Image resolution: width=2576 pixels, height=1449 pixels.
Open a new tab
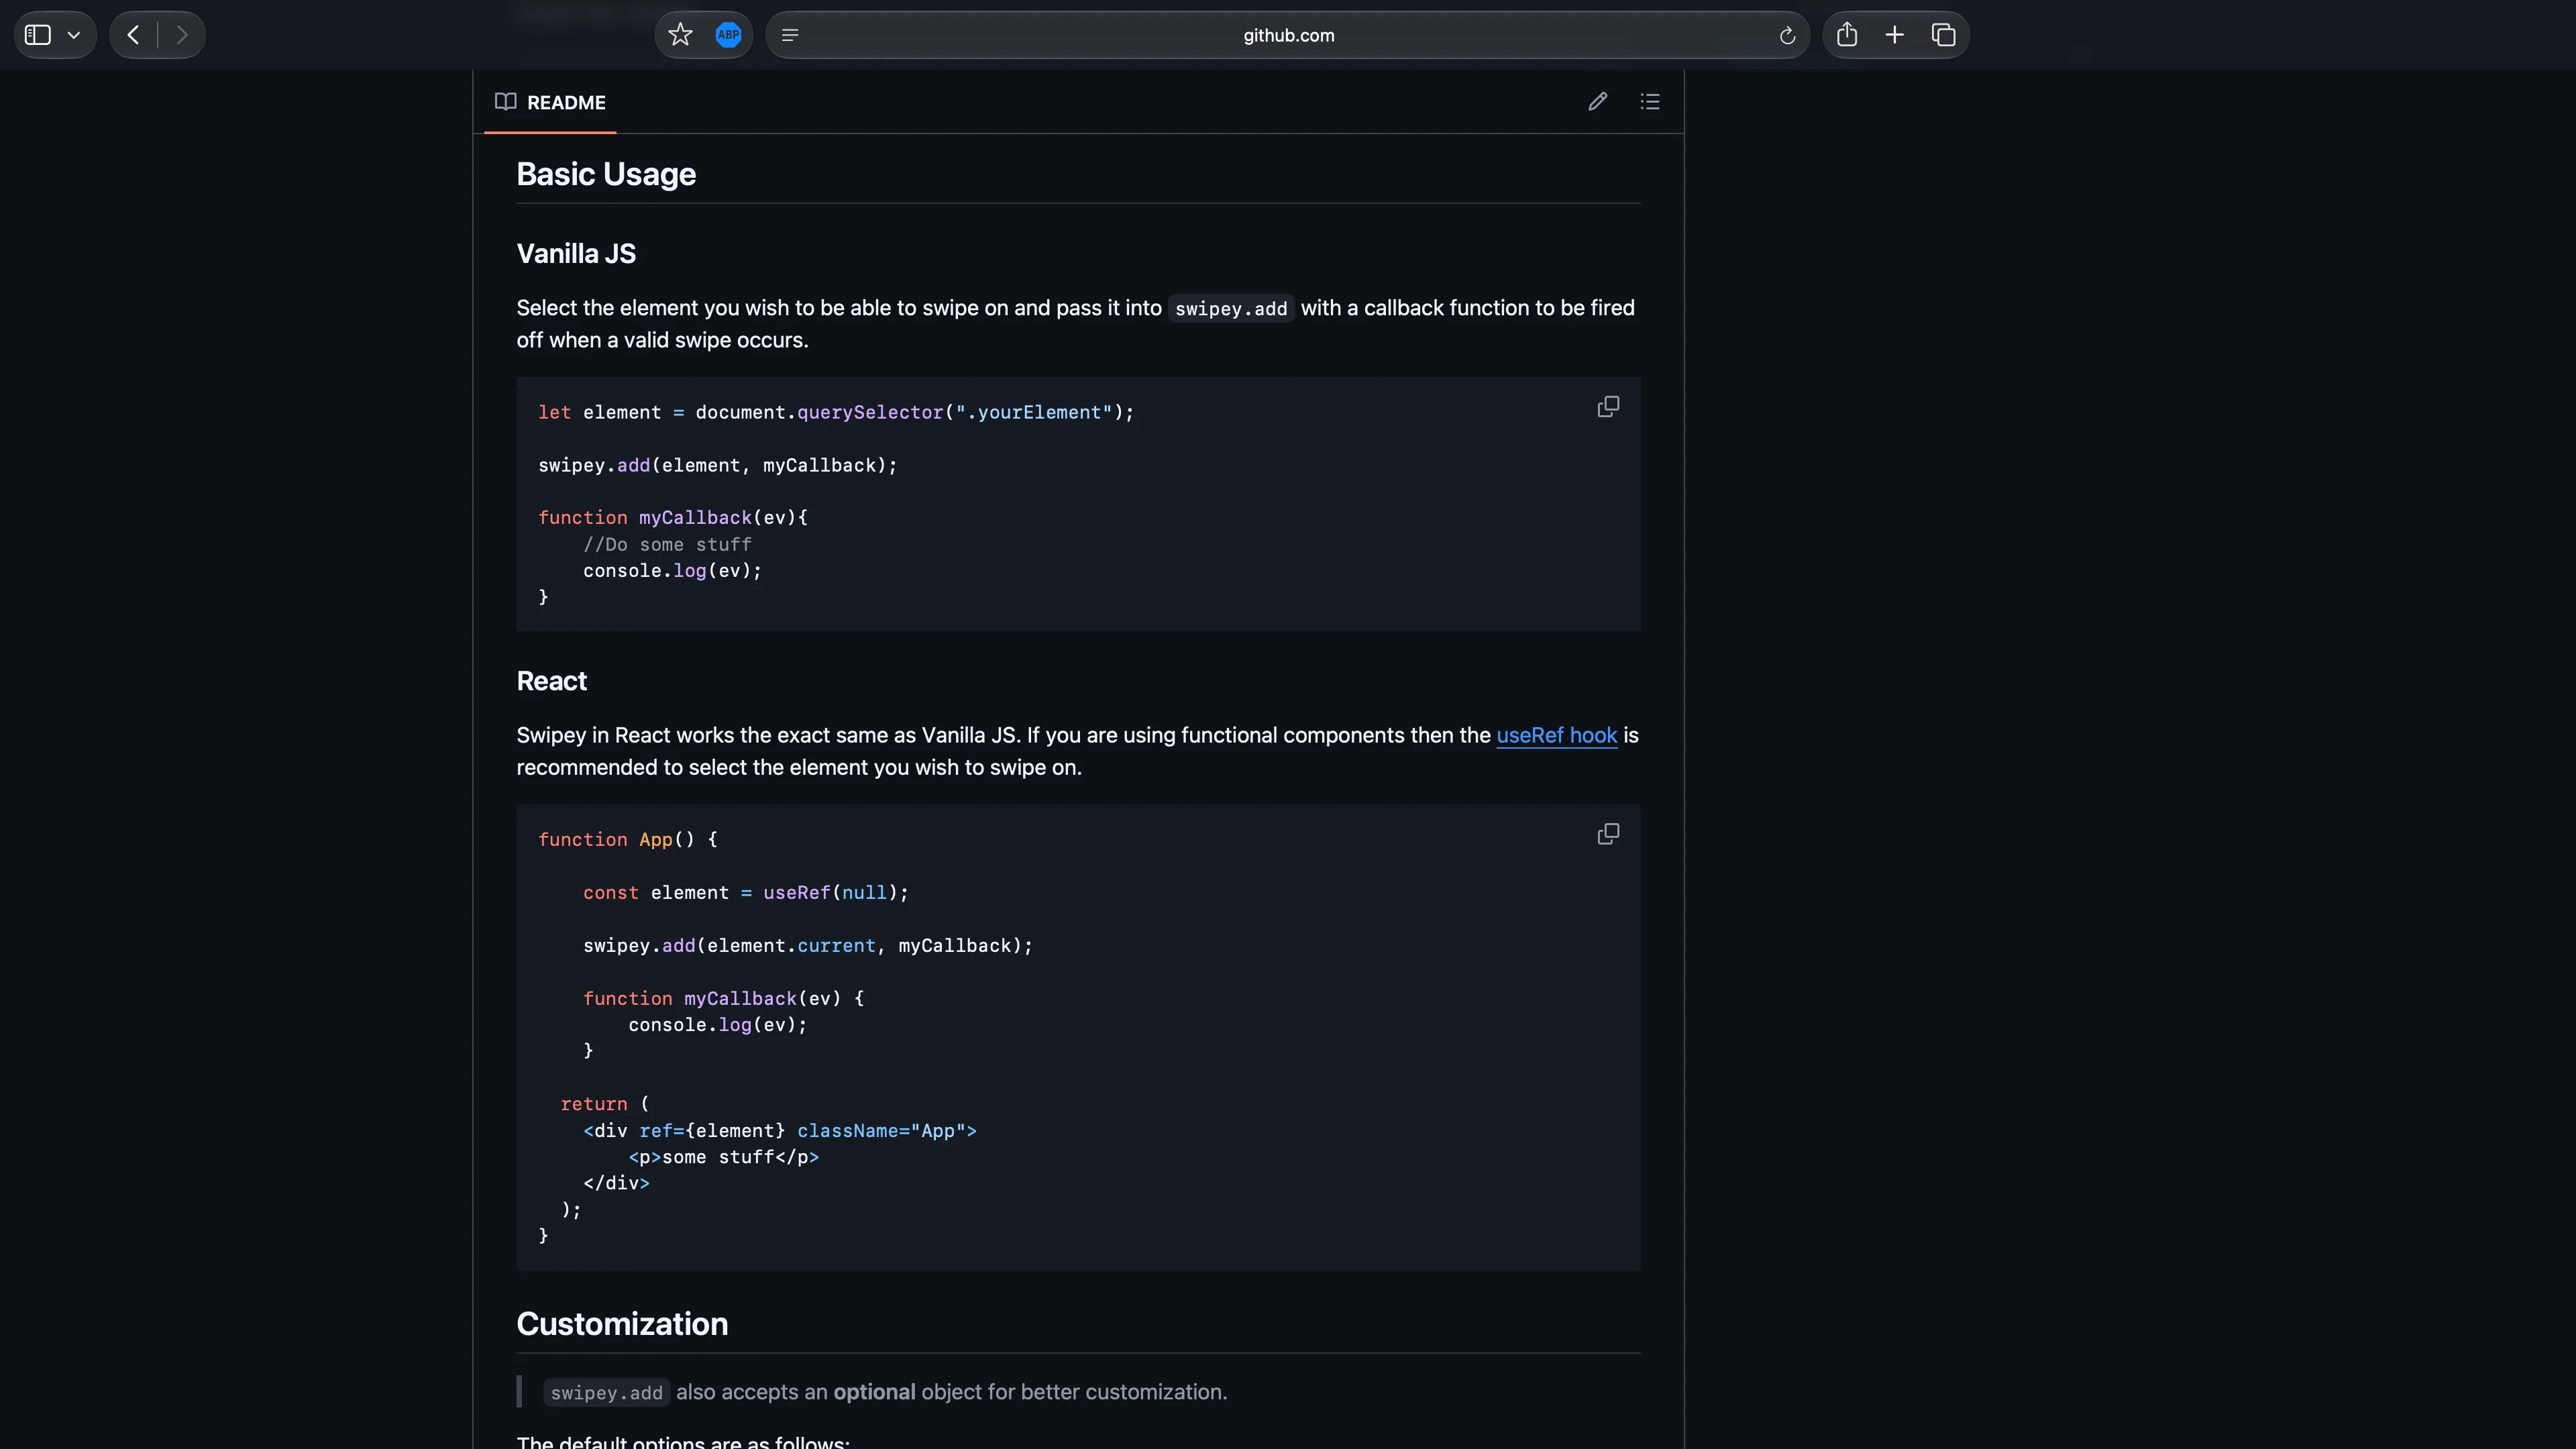(1894, 35)
